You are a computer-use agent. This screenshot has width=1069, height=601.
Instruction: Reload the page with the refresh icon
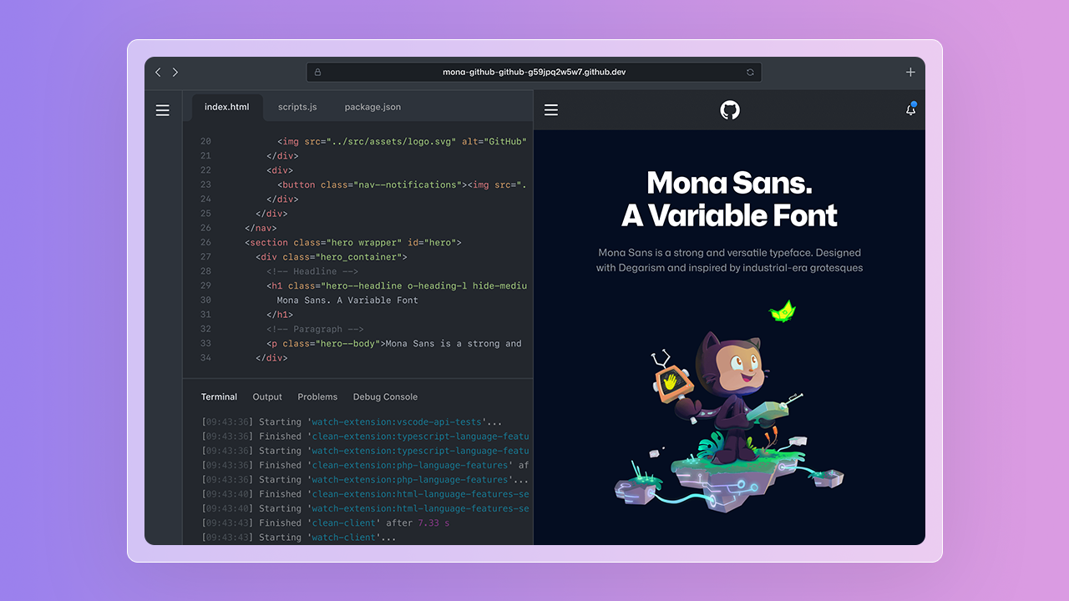click(x=749, y=72)
